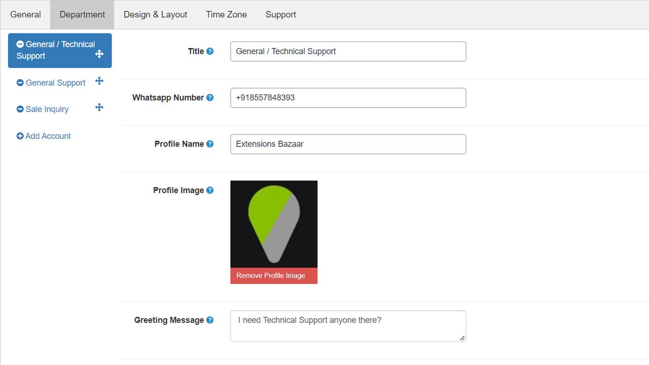Viewport: 649px width, 365px height.
Task: Click the move handle beside General Support
Action: tap(99, 81)
